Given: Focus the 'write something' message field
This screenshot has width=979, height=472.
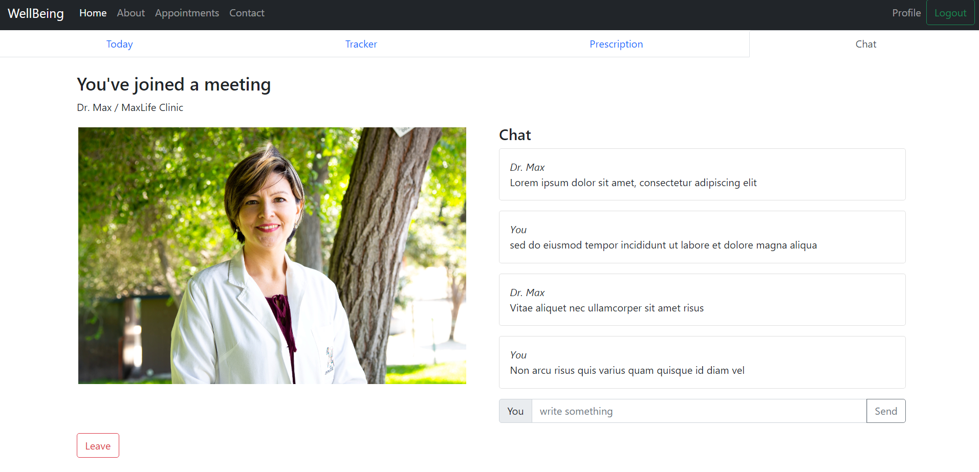Looking at the screenshot, I should tap(699, 411).
